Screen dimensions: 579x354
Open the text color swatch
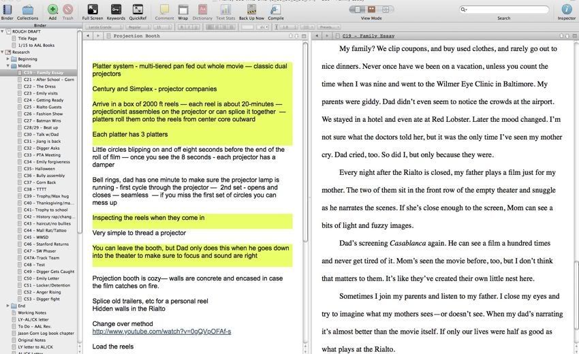247,27
